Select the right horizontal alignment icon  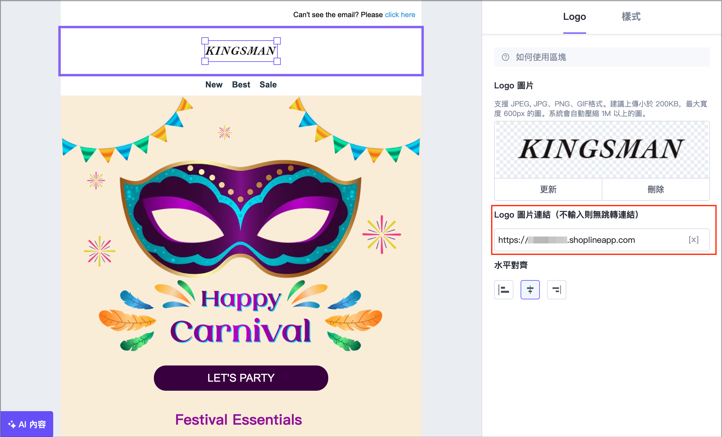pyautogui.click(x=556, y=290)
